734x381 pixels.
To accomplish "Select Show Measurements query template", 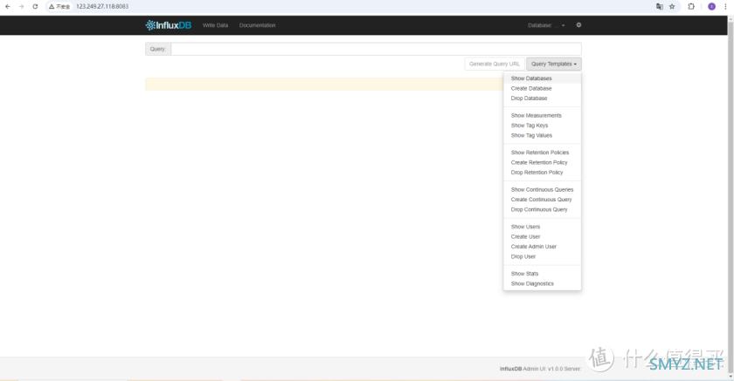I will (x=536, y=115).
